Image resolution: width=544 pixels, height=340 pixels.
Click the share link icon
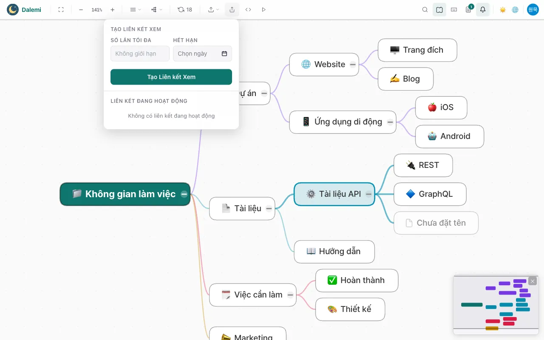tap(232, 9)
